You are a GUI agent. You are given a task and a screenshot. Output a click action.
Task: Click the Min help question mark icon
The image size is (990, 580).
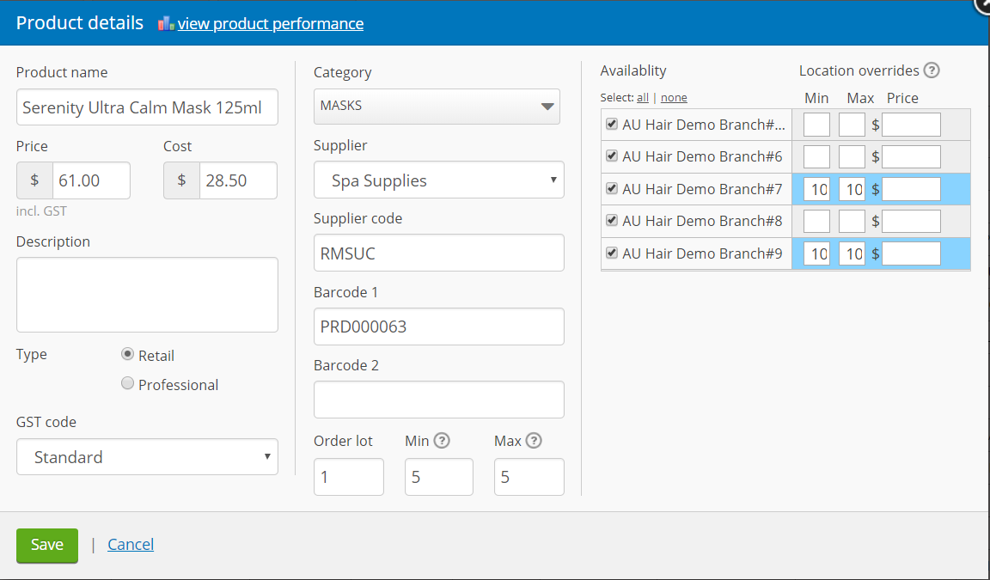tap(442, 441)
